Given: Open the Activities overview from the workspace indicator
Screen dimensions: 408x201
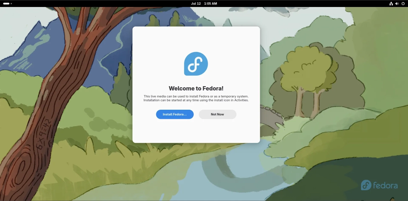Looking at the screenshot, I should point(8,3).
